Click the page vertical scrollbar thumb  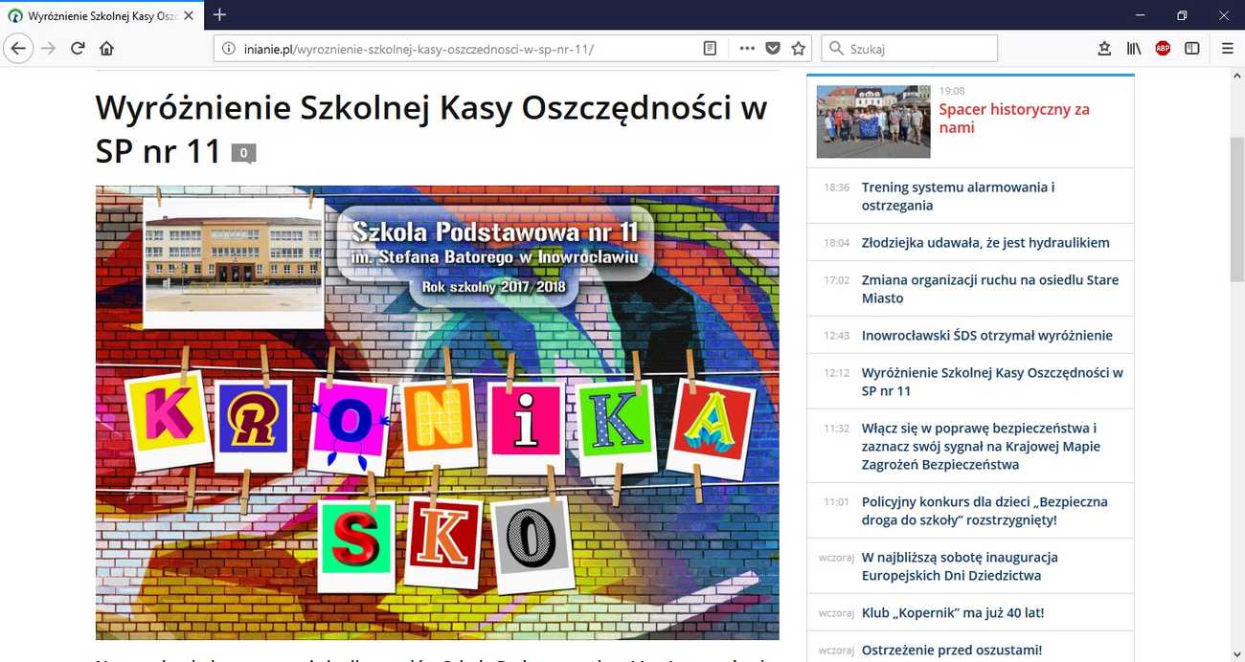(x=1236, y=209)
